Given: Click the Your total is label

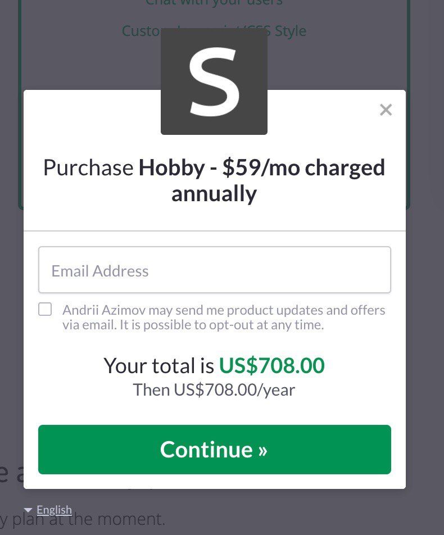Looking at the screenshot, I should pyautogui.click(x=159, y=365).
